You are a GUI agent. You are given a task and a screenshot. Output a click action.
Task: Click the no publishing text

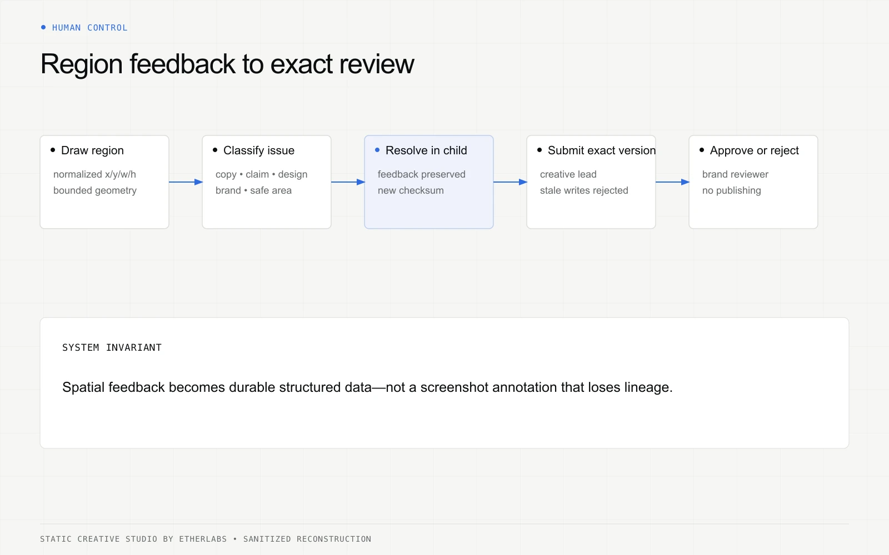tap(732, 190)
